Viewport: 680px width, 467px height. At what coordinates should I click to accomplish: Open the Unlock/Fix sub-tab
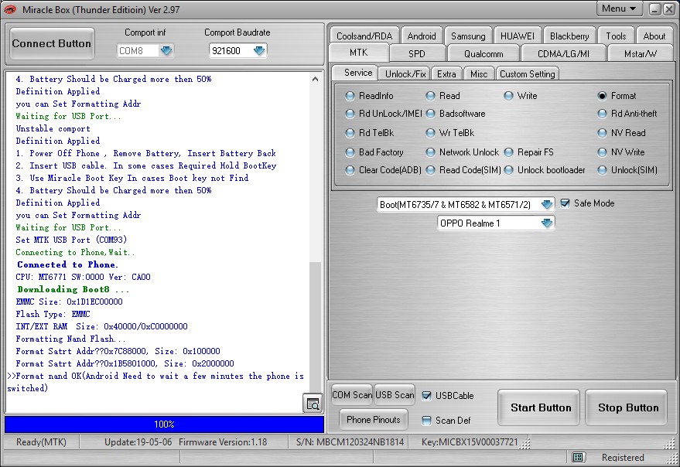click(x=405, y=73)
